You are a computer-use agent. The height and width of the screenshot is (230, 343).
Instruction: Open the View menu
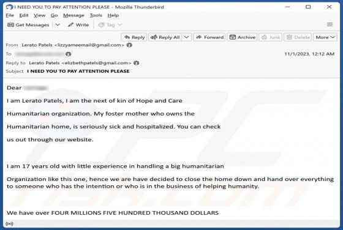39,15
